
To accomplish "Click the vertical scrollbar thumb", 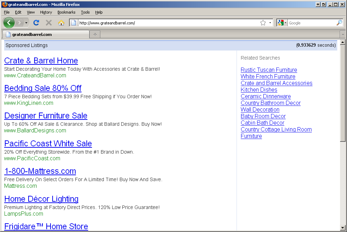I will pos(343,93).
